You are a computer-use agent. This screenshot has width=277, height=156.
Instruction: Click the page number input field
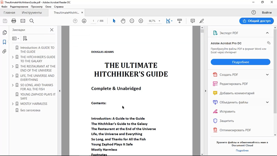pyautogui.click(x=94, y=21)
